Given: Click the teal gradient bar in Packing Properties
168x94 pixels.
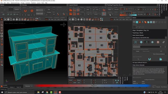Looking at the screenshot, I should tap(133, 15).
